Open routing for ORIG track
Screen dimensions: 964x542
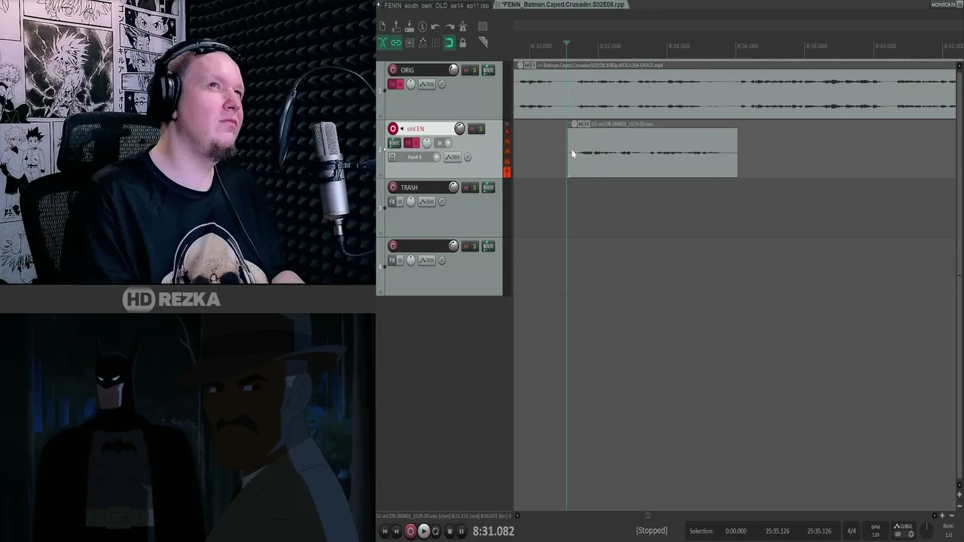(488, 70)
